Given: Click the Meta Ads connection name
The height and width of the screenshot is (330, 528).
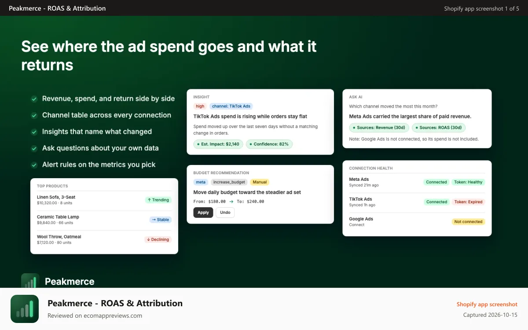Looking at the screenshot, I should 359,180.
